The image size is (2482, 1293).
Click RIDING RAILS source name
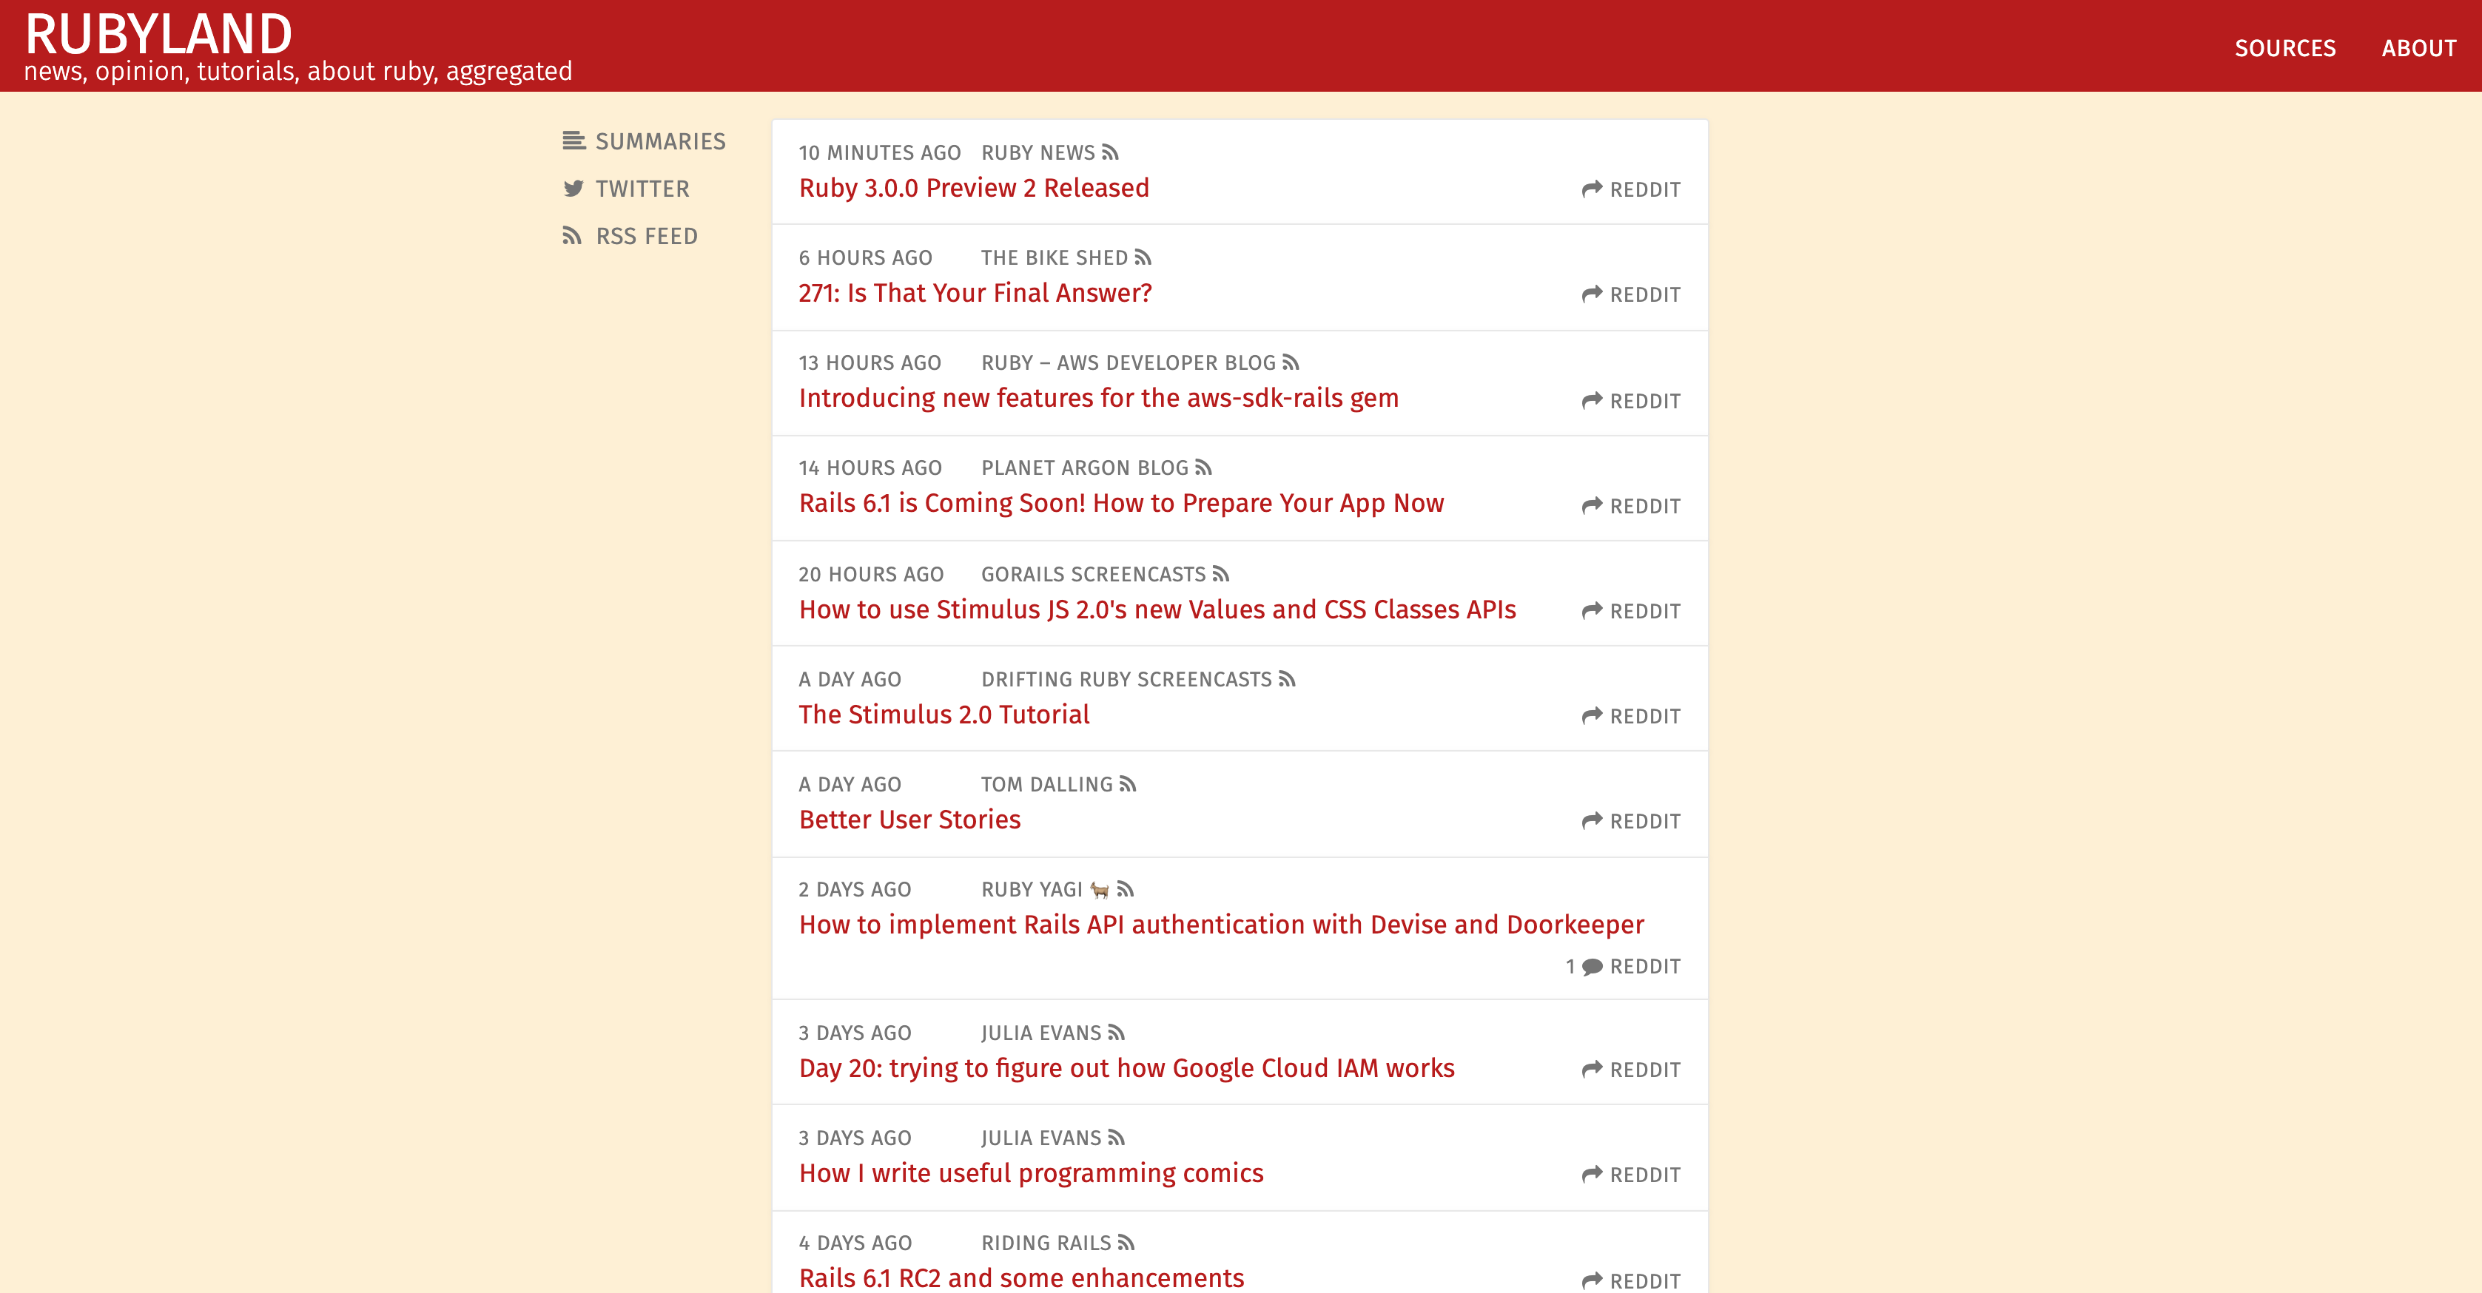(x=1046, y=1242)
